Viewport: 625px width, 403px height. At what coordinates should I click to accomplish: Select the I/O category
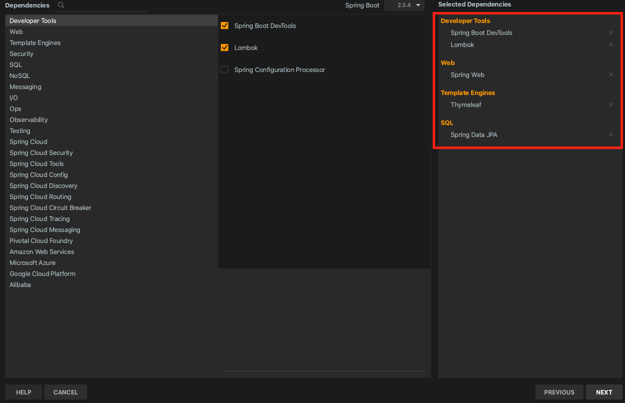click(111, 97)
